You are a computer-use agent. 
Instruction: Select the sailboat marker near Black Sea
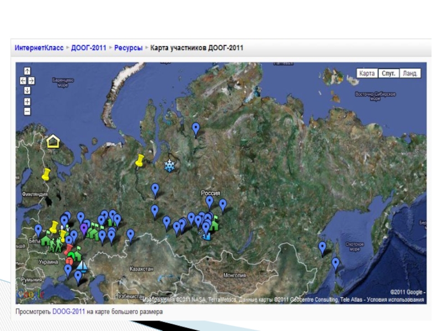[82, 266]
